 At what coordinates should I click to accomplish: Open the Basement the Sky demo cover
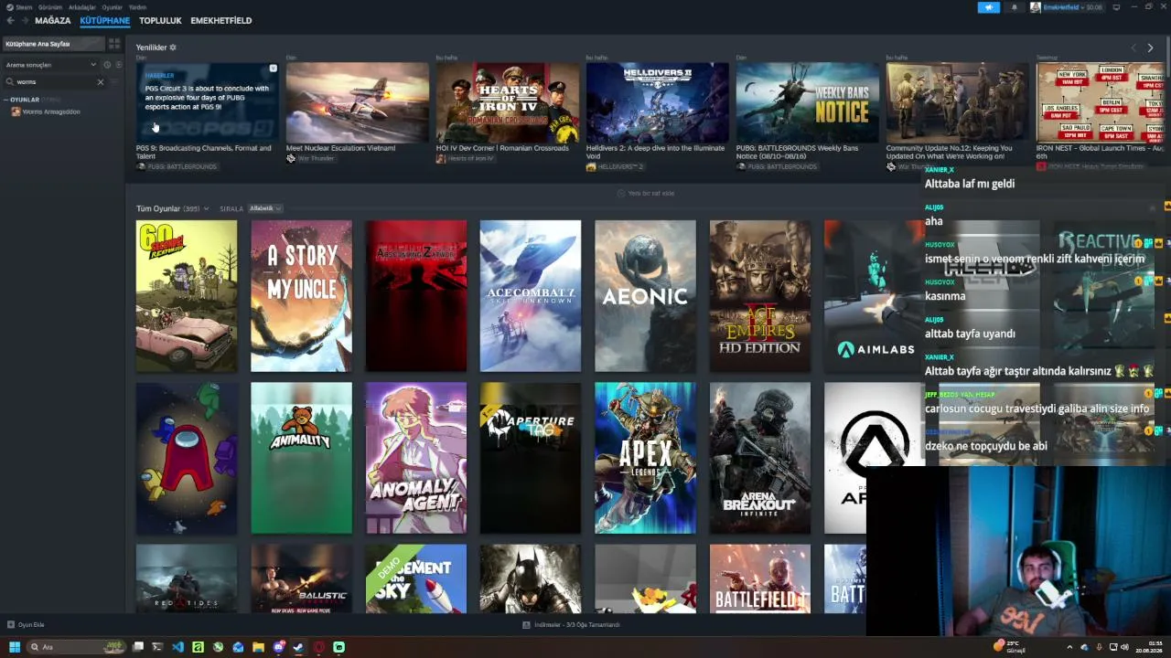coord(416,579)
